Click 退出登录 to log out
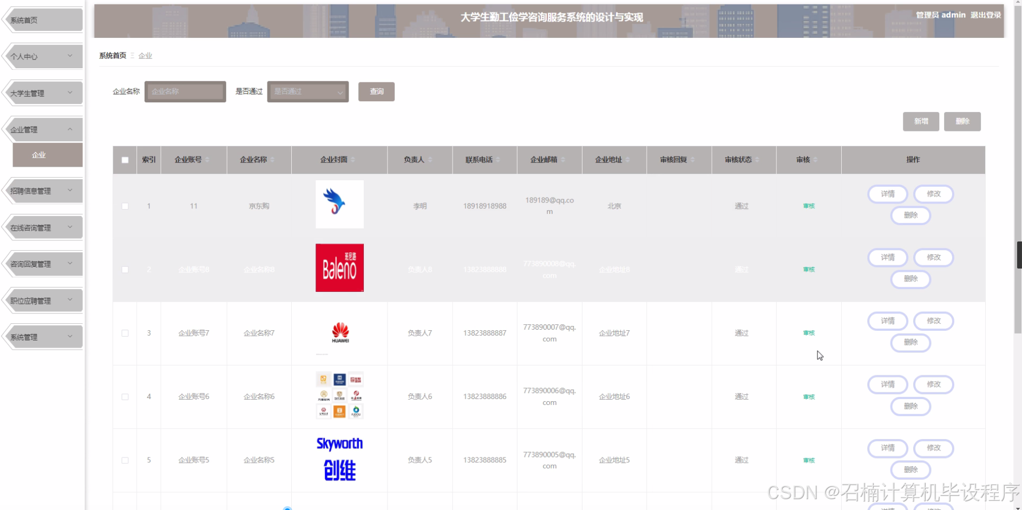 (x=987, y=15)
